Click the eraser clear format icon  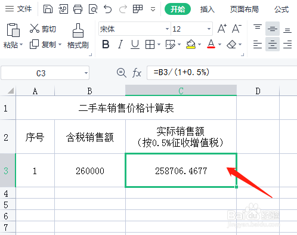tap(231, 44)
